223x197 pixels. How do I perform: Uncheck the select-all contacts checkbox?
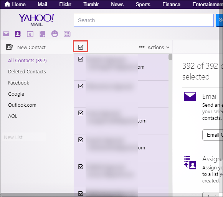(81, 47)
